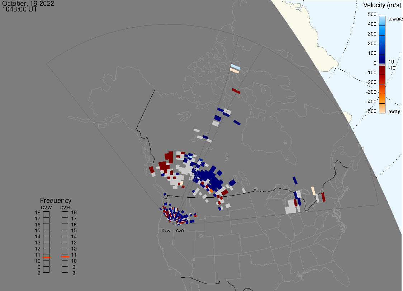Click the "Velocity (m/s)" color bar title
403x291 pixels.
click(382, 5)
